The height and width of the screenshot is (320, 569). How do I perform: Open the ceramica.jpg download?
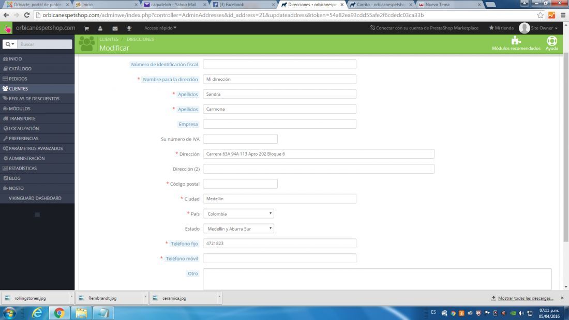click(183, 298)
